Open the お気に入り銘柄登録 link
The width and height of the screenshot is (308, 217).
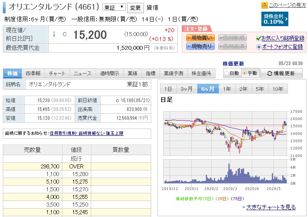click(x=283, y=38)
